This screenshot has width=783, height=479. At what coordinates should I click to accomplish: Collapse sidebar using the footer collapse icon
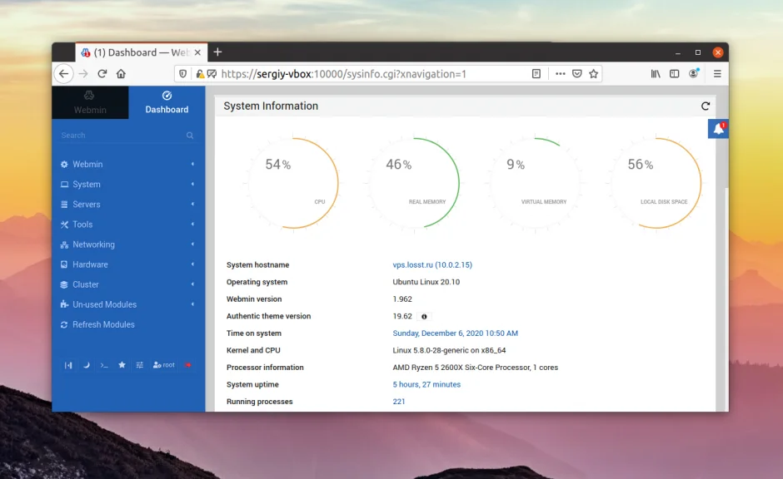[x=68, y=365]
